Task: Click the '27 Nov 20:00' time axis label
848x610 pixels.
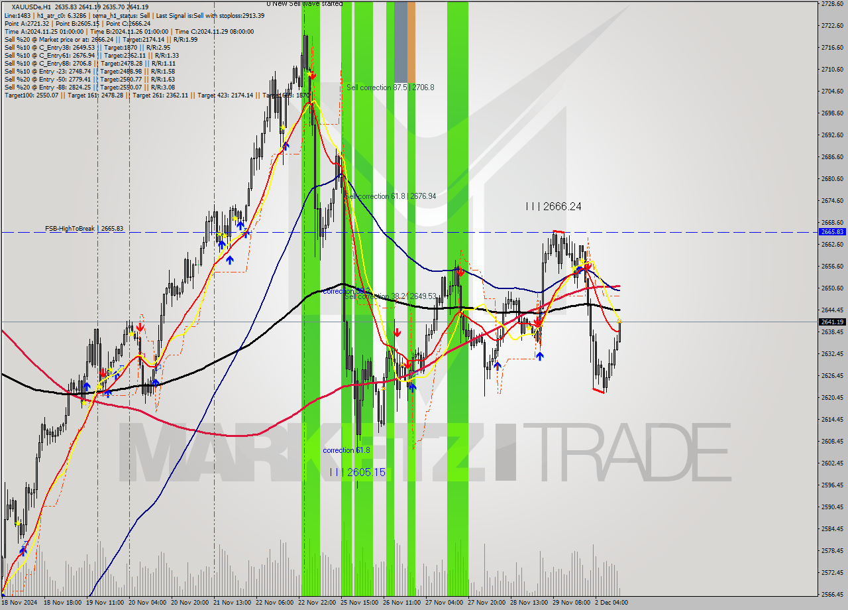Action: 488,603
